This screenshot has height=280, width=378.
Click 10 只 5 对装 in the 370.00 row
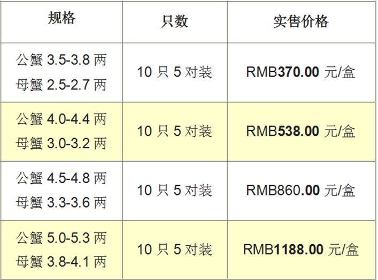tap(175, 72)
